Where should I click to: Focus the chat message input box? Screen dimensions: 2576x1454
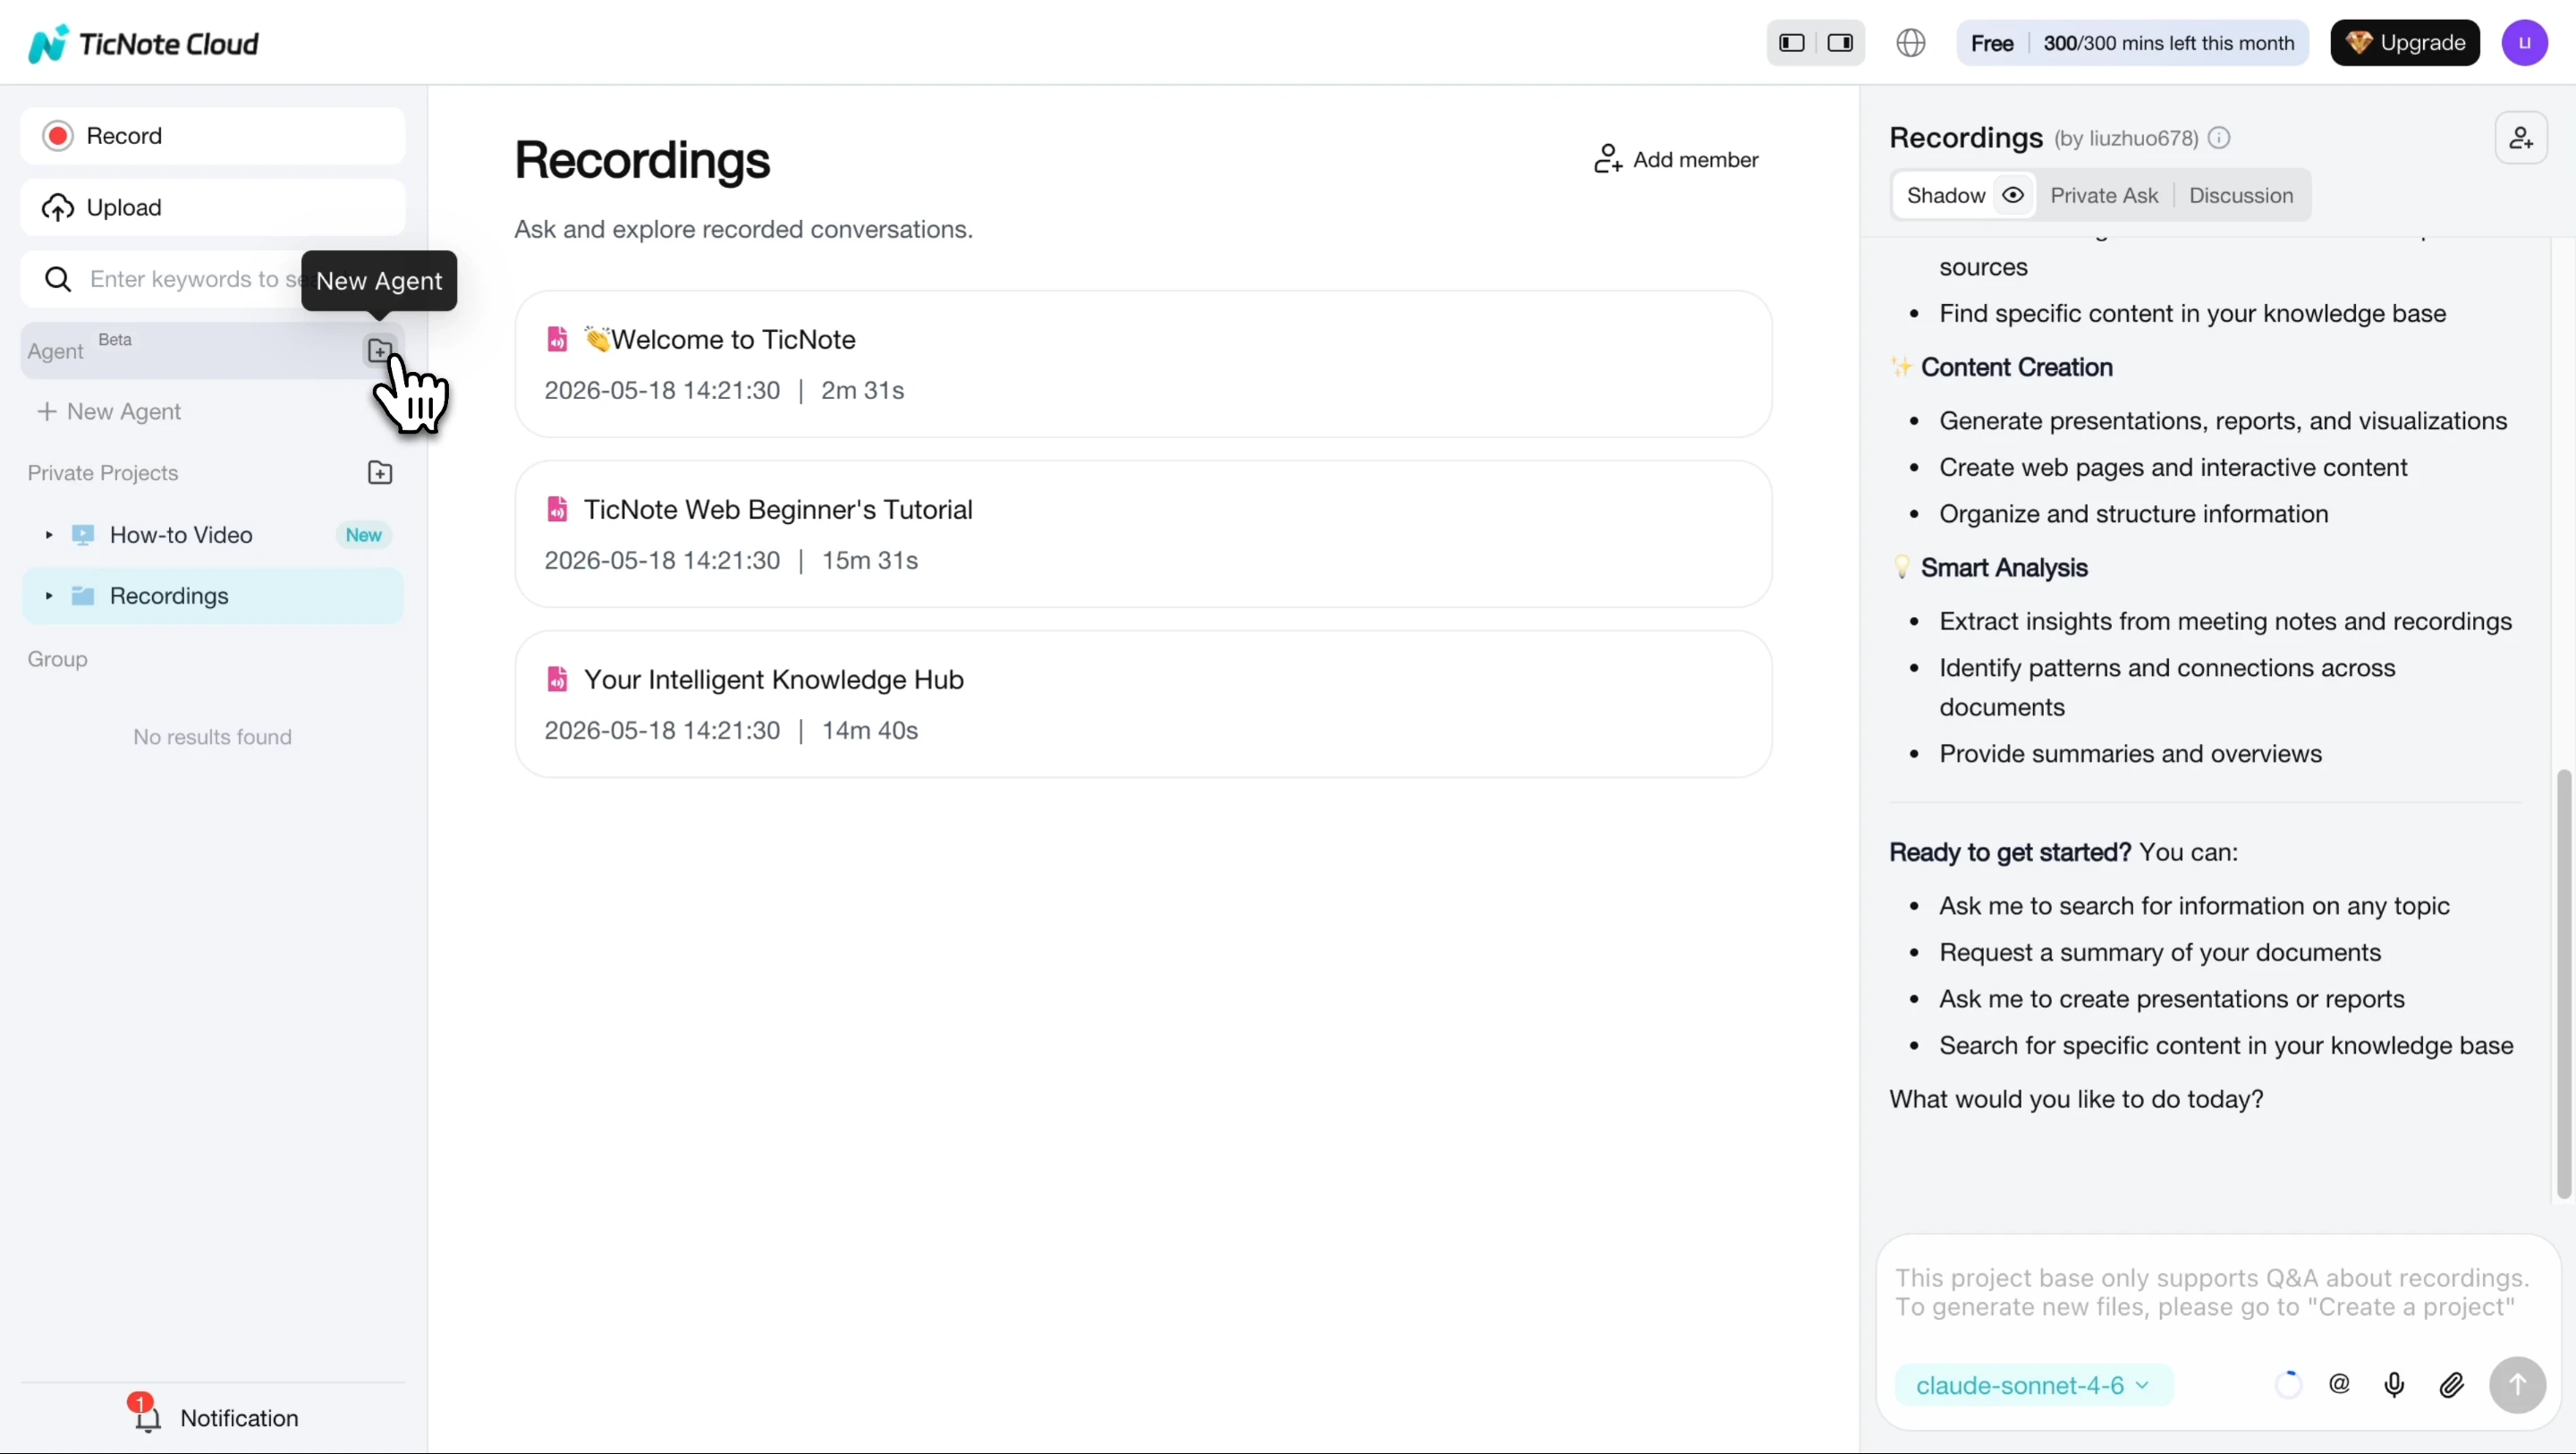pos(2216,1294)
